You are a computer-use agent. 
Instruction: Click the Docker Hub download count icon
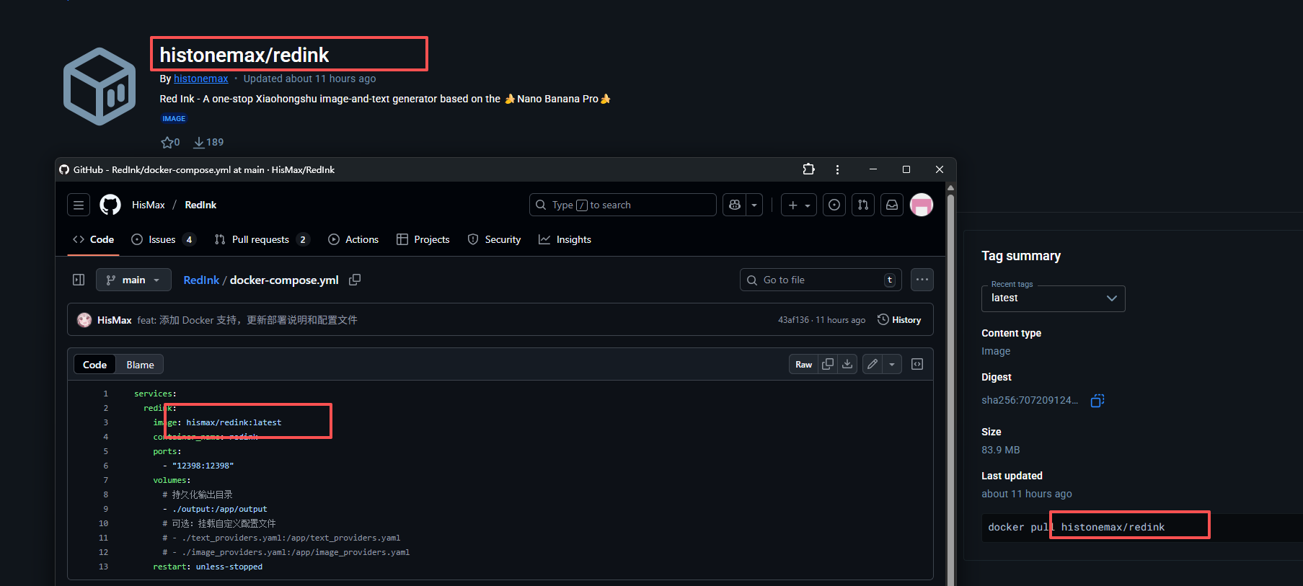click(199, 143)
